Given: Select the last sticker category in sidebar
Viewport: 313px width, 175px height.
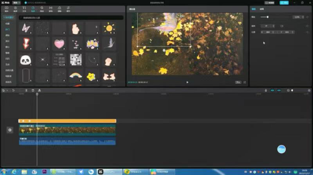Looking at the screenshot, I should pyautogui.click(x=8, y=82).
